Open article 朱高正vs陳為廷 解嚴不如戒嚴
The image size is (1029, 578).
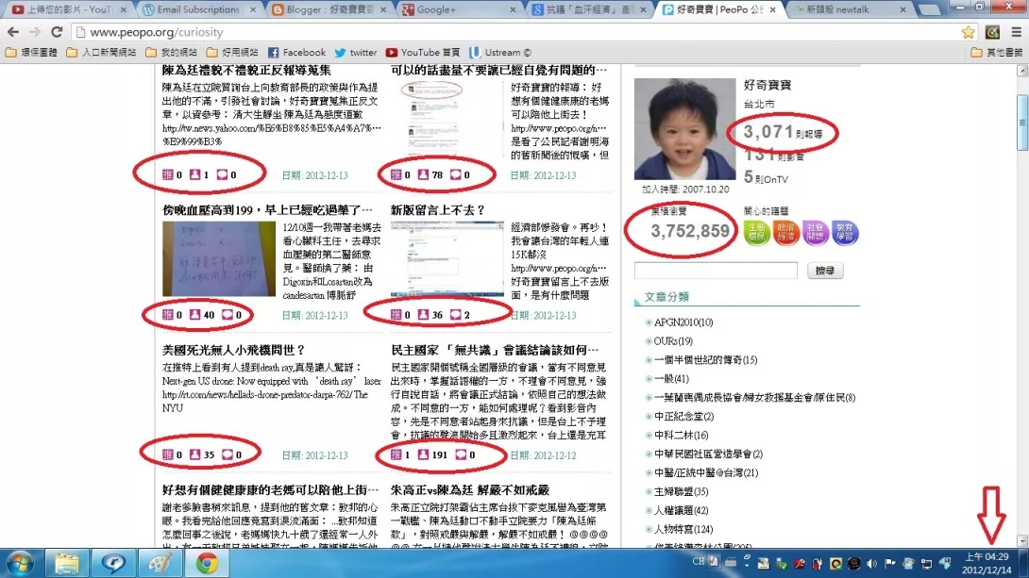[x=470, y=490]
